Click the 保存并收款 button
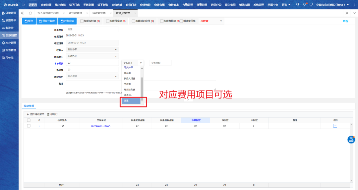The height and width of the screenshot is (190, 358). (x=46, y=21)
